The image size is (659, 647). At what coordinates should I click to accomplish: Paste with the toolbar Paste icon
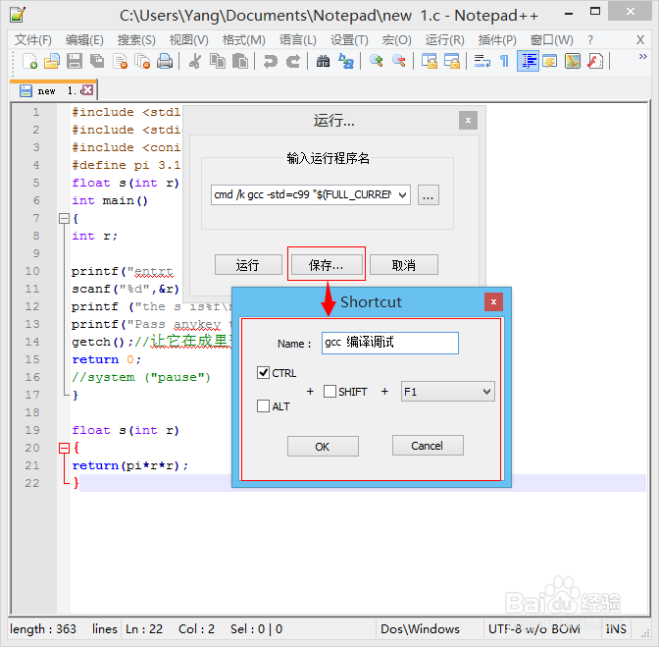(x=240, y=62)
